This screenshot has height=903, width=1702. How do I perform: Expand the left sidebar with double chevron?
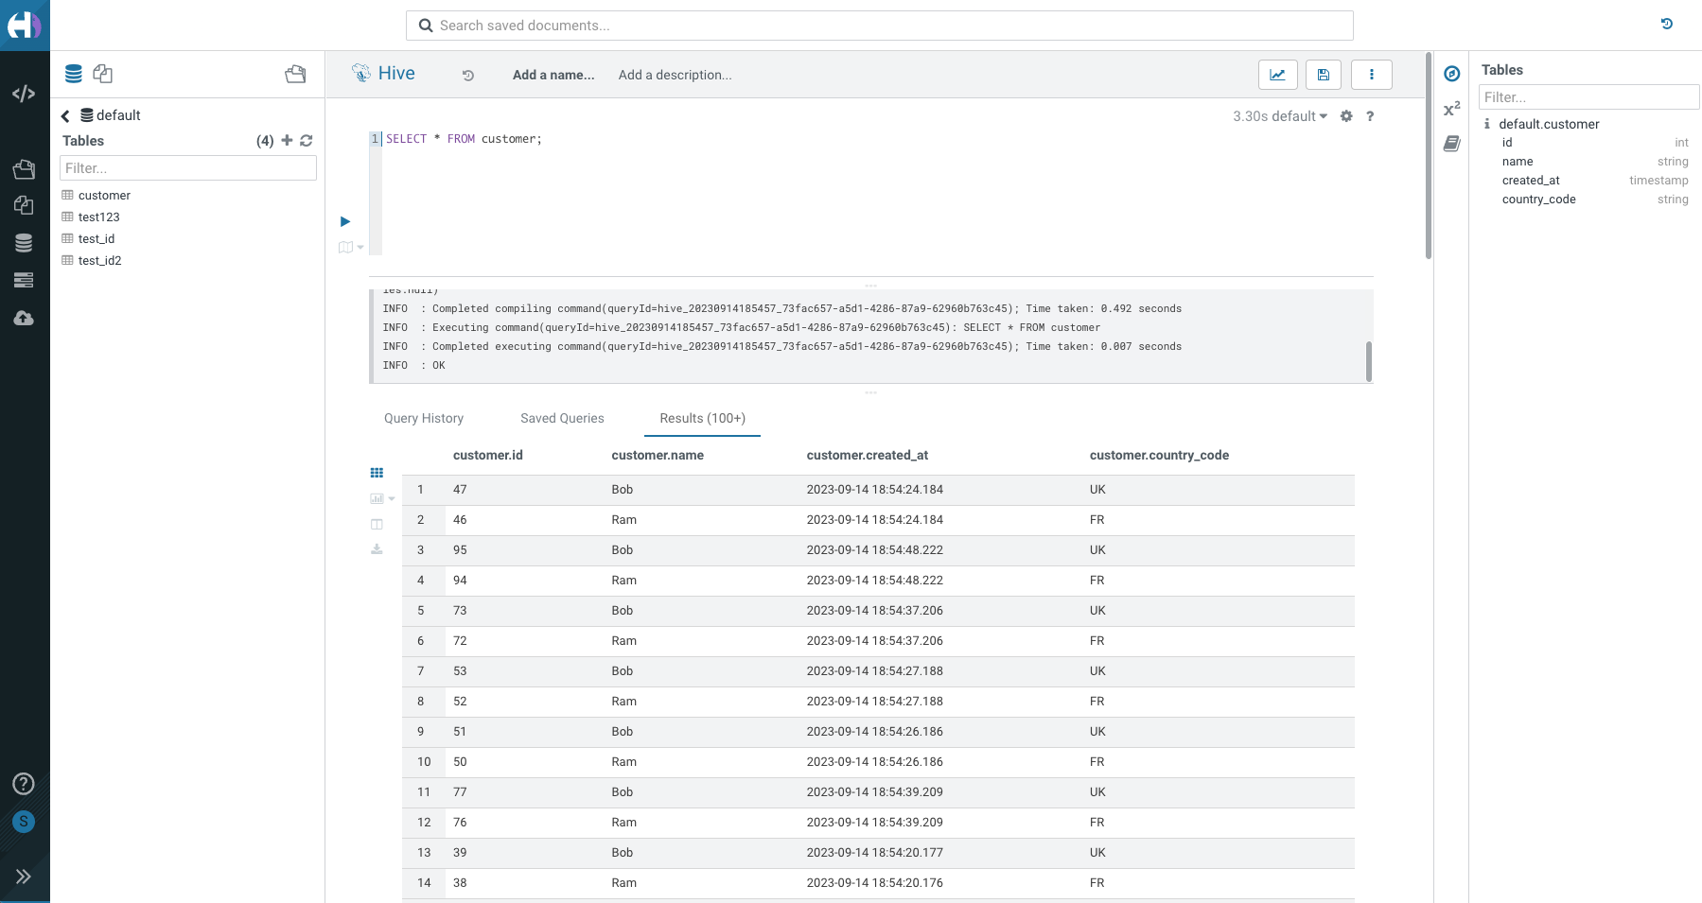click(24, 877)
